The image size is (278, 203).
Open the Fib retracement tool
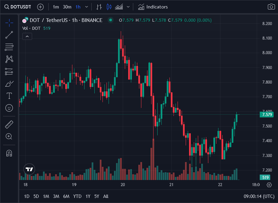[x=9, y=47]
